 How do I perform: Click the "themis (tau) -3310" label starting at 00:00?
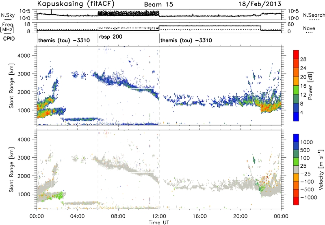coord(64,40)
